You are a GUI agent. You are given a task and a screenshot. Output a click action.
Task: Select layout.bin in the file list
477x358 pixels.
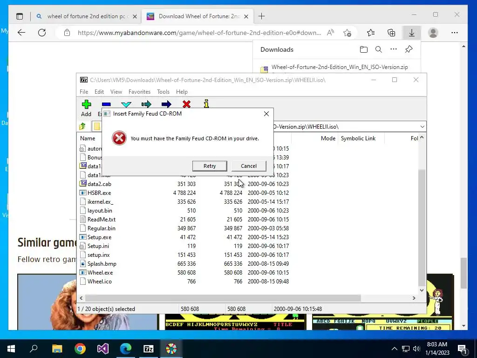(100, 210)
